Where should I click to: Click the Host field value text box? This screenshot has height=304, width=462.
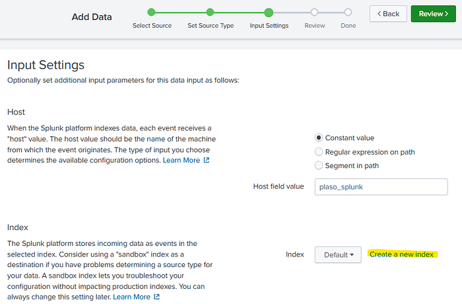(x=381, y=186)
